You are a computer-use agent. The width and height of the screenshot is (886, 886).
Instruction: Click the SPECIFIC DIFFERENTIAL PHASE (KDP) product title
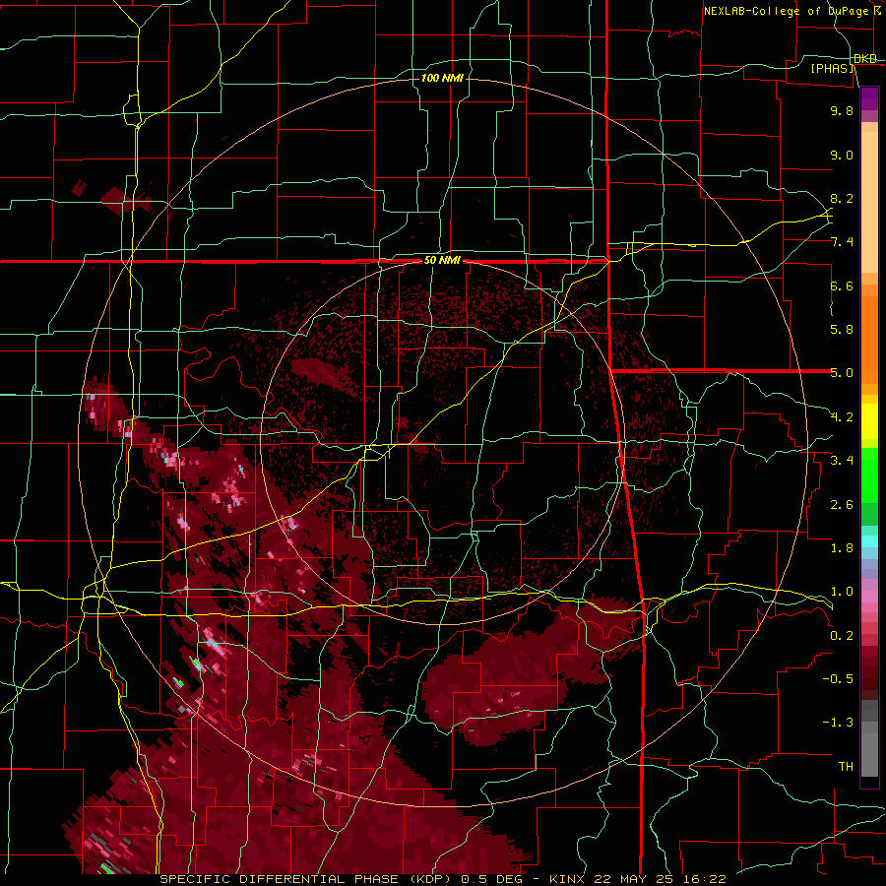[304, 879]
